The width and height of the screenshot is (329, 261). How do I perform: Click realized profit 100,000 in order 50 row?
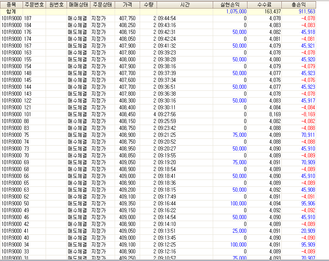[x=238, y=204]
